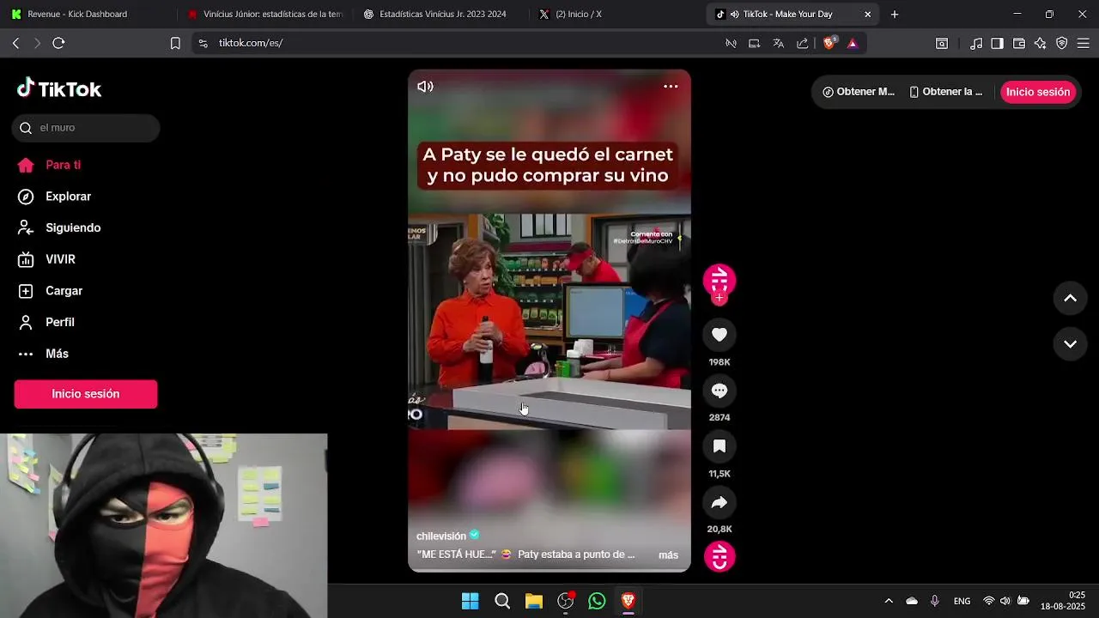Screen dimensions: 1099x618
Task: Open the video's three-dot options menu
Action: [671, 87]
